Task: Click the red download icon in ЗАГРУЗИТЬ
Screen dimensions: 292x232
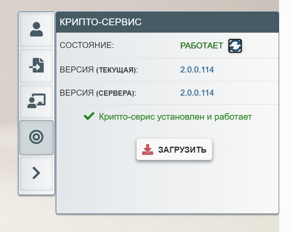Action: point(148,150)
